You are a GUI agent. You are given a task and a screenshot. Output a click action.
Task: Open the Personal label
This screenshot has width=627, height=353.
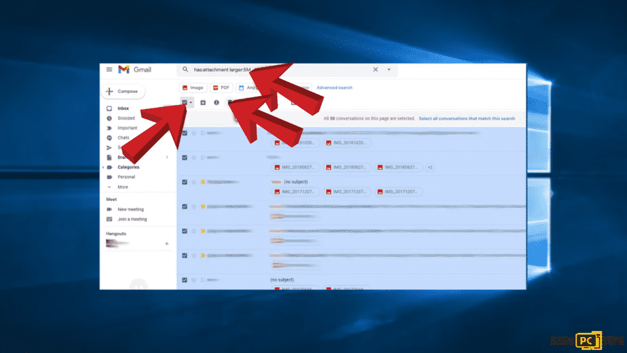tap(126, 177)
